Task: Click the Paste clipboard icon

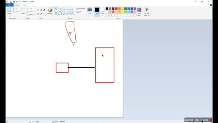Action: (x=9, y=10)
